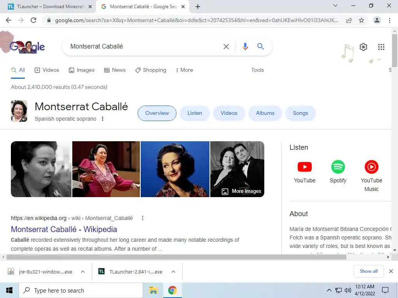This screenshot has height=298, width=398.
Task: Click the vertical page scrollbar
Action: [x=395, y=51]
